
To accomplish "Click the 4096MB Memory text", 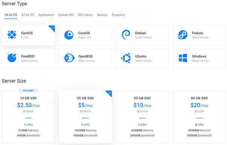I will coord(199,130).
